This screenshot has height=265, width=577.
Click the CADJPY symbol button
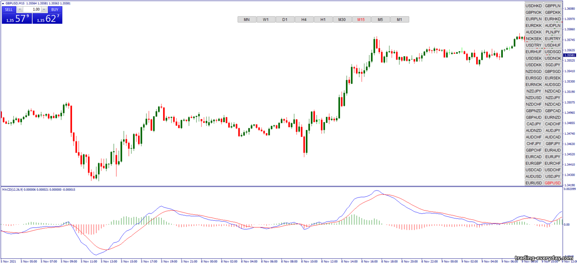[534, 124]
